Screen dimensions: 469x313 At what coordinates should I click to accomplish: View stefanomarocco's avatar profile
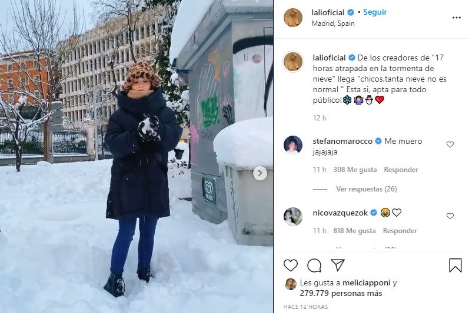coord(293,144)
